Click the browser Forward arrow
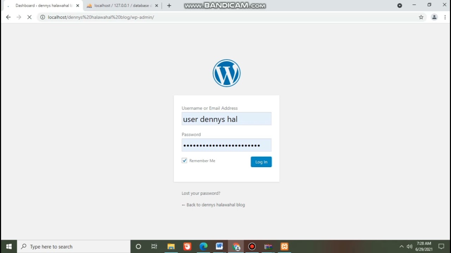 coord(19,17)
